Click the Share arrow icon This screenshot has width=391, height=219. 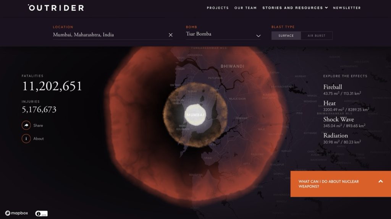[x=26, y=125]
